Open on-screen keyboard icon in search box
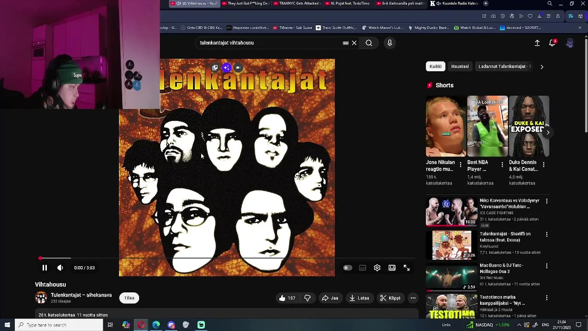This screenshot has width=588, height=331. [345, 43]
